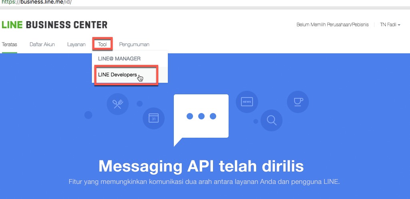410x199 pixels.
Task: Open the Tool menu
Action: [102, 44]
